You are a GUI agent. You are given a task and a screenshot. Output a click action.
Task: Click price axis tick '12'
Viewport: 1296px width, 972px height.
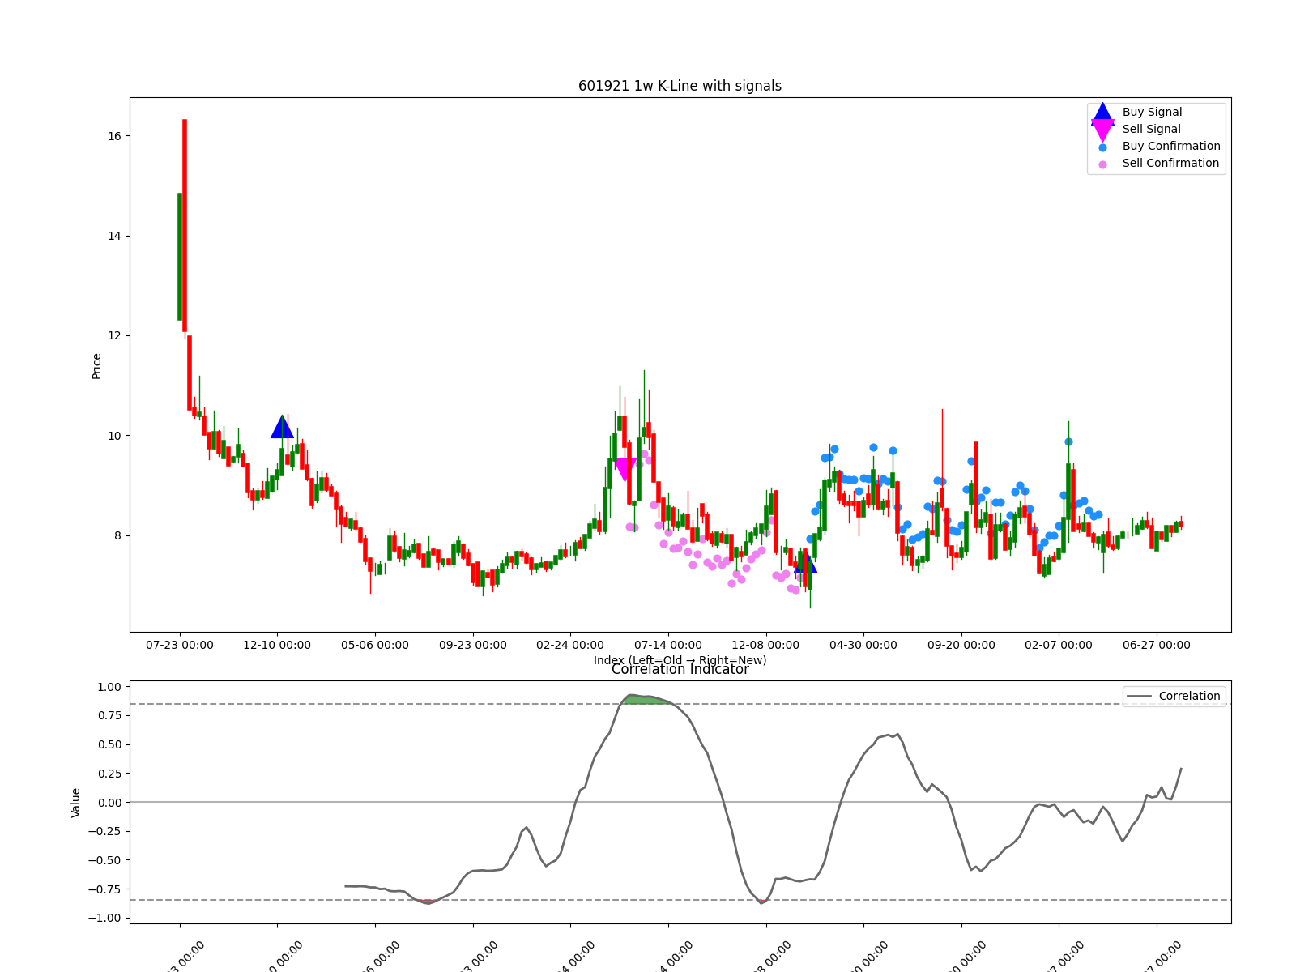pyautogui.click(x=114, y=336)
